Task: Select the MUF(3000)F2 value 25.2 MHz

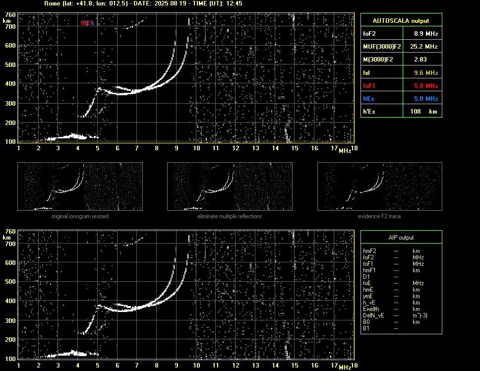Action: (x=423, y=47)
